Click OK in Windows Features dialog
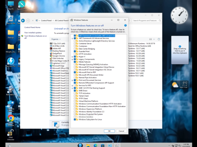197x147 pixels. (109, 131)
